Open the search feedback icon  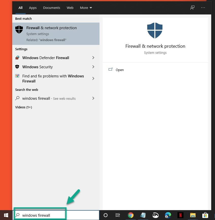click(192, 8)
